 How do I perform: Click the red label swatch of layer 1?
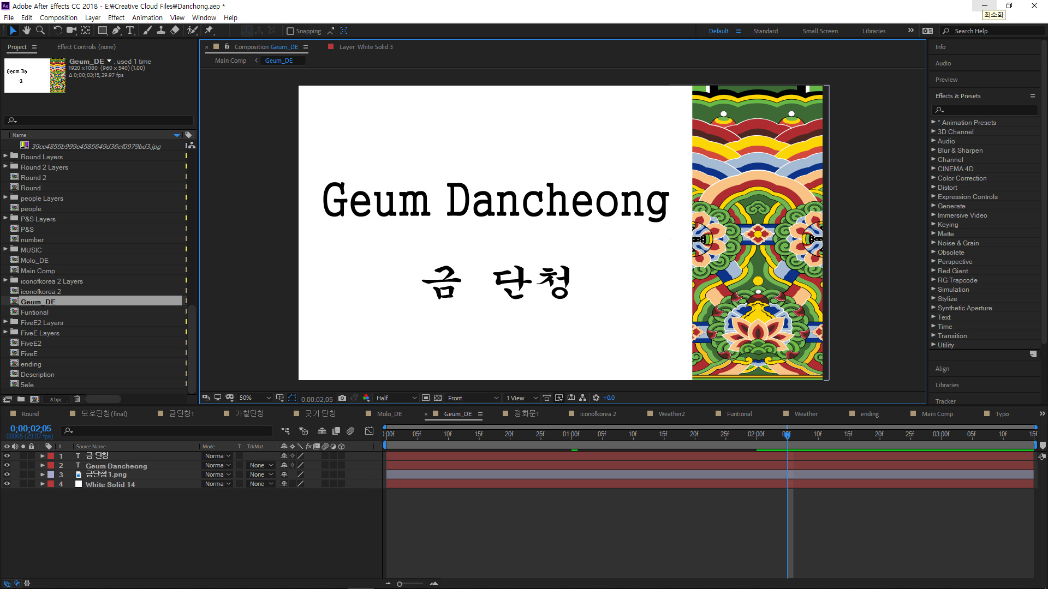[51, 456]
